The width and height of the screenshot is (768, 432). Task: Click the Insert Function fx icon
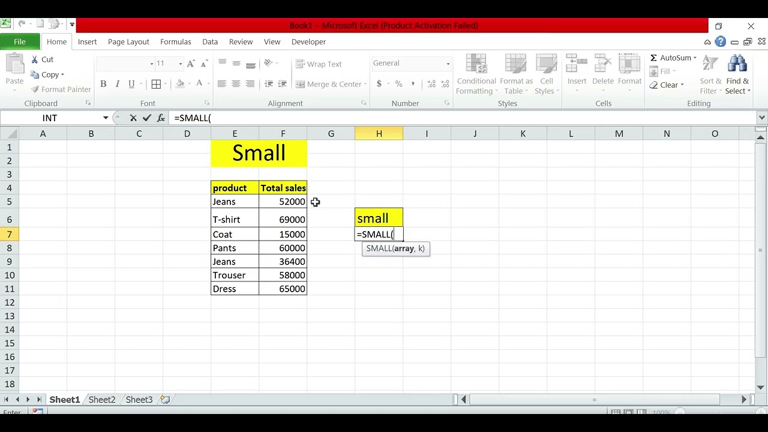(x=161, y=118)
